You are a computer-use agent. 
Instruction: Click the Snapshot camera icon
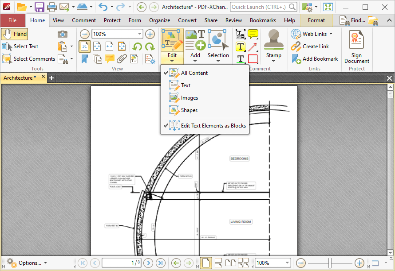[63, 34]
